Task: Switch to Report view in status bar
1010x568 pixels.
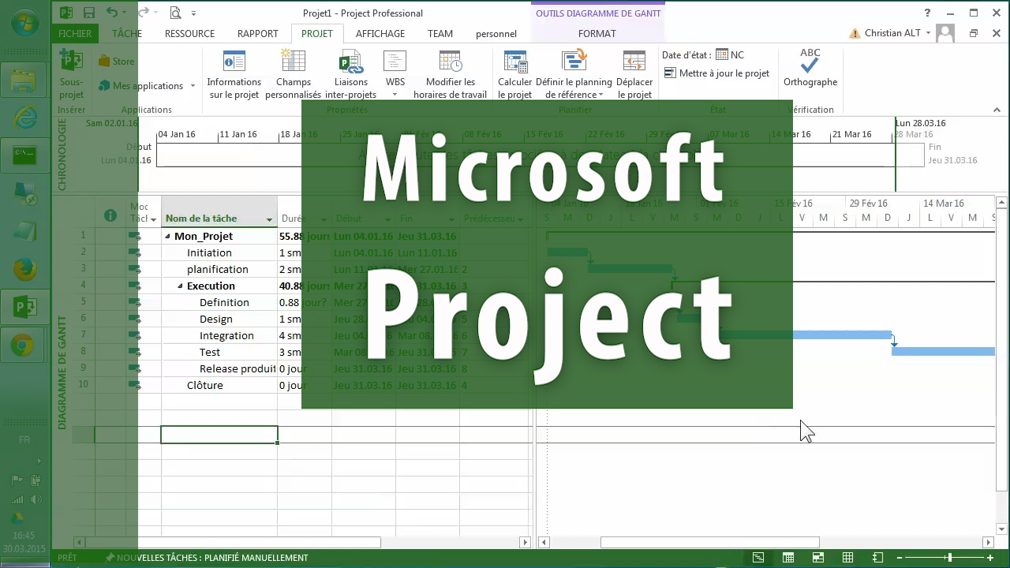Action: click(x=878, y=558)
